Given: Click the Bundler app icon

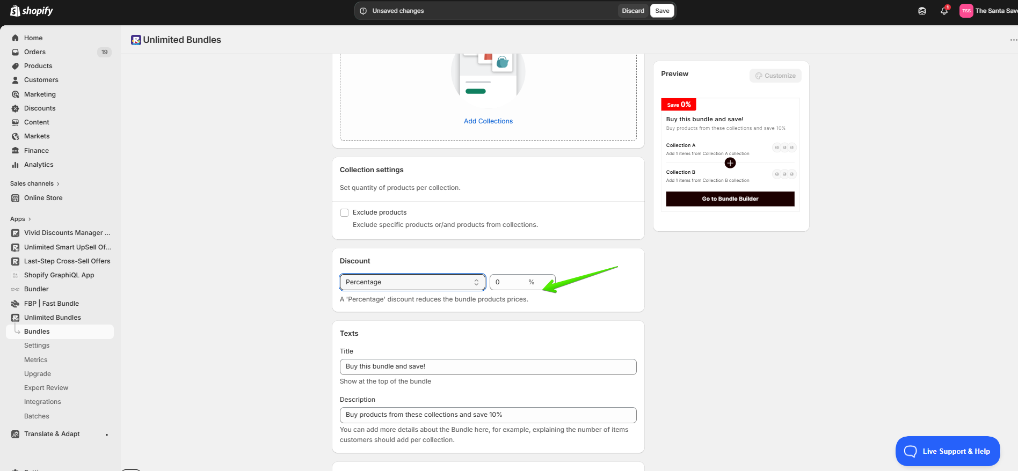Looking at the screenshot, I should click(16, 289).
